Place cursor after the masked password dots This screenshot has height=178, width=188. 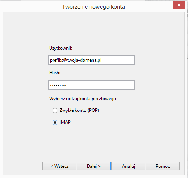coord(67,85)
